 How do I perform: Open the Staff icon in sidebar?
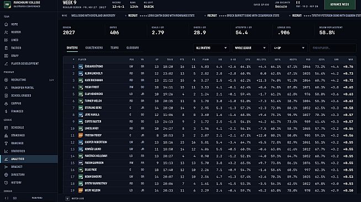pos(6,56)
